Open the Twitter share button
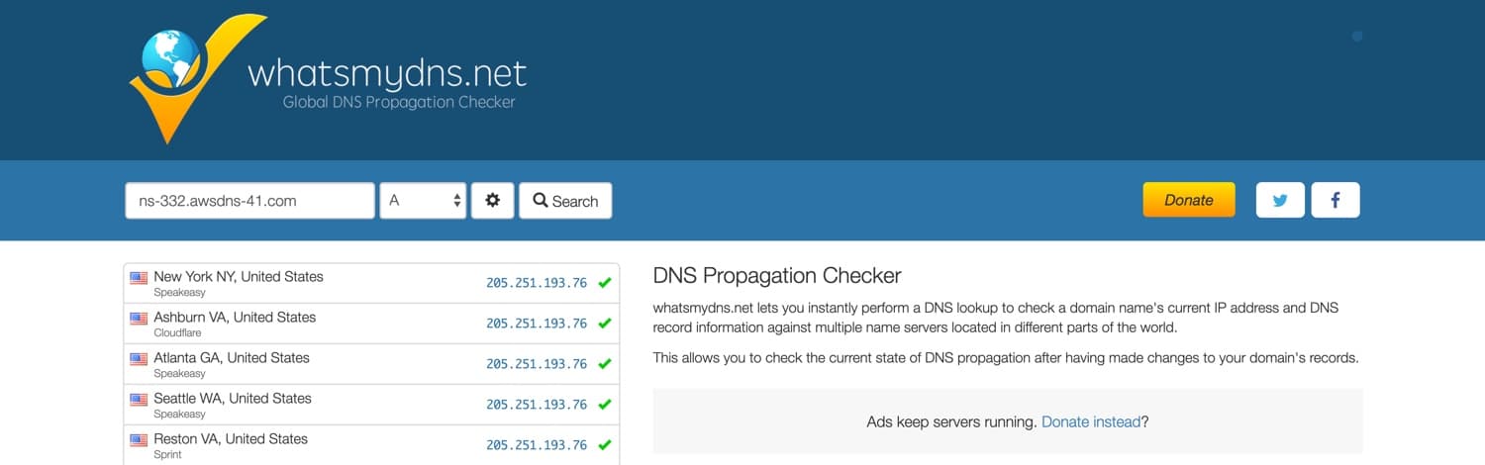Viewport: 1485px width, 465px height. 1280,200
